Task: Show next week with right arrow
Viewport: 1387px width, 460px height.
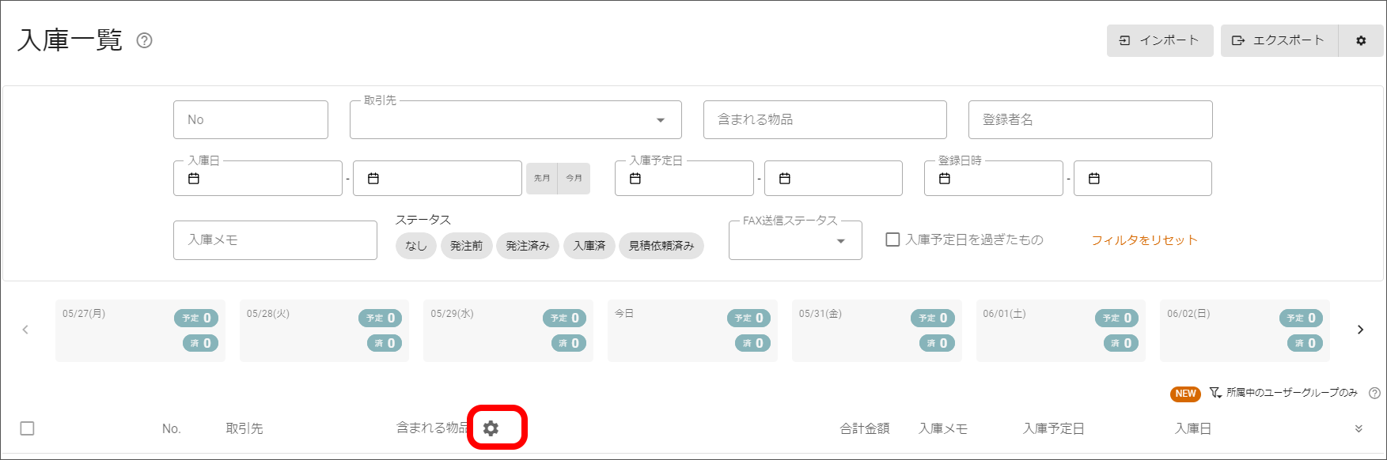Action: [1360, 330]
